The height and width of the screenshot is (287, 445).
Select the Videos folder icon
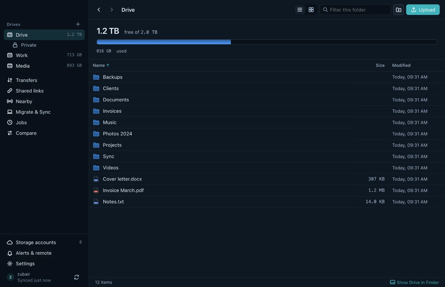[96, 168]
